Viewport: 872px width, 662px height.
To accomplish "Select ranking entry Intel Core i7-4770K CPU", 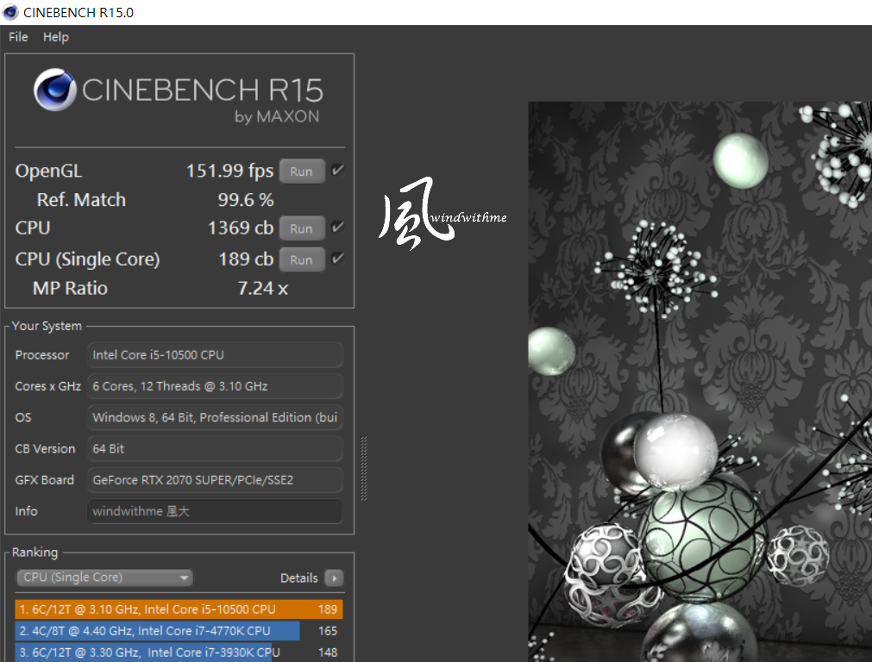I will (x=179, y=631).
